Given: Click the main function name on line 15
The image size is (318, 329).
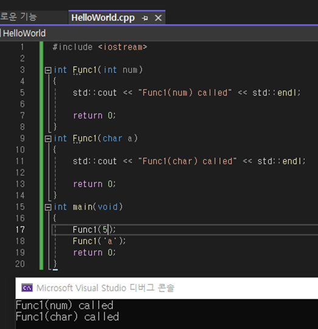Looking at the screenshot, I should coord(83,207).
